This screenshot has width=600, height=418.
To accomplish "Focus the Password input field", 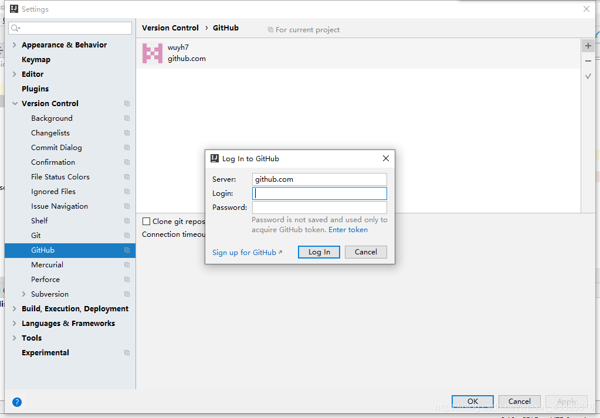I will point(320,208).
